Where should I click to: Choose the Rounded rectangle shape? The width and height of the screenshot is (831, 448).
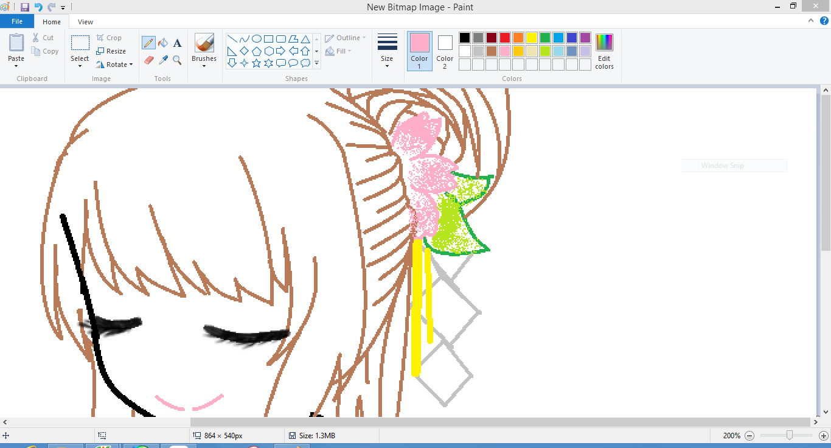[x=280, y=39]
